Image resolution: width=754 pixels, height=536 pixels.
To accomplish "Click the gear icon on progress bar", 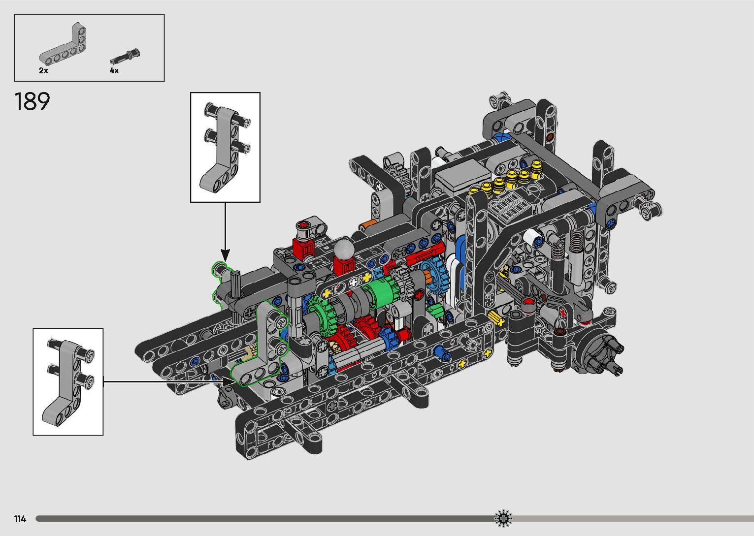I will (x=503, y=518).
